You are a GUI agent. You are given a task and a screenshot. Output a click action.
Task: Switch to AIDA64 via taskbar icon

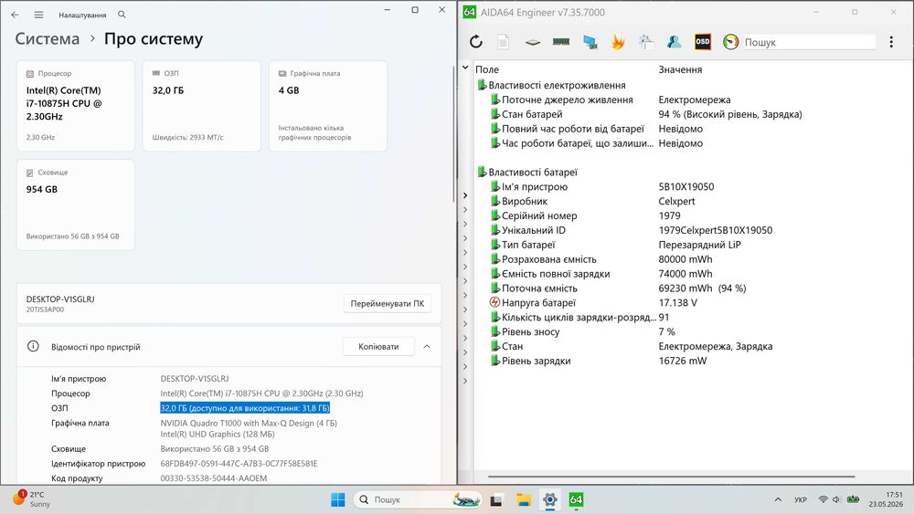click(576, 499)
